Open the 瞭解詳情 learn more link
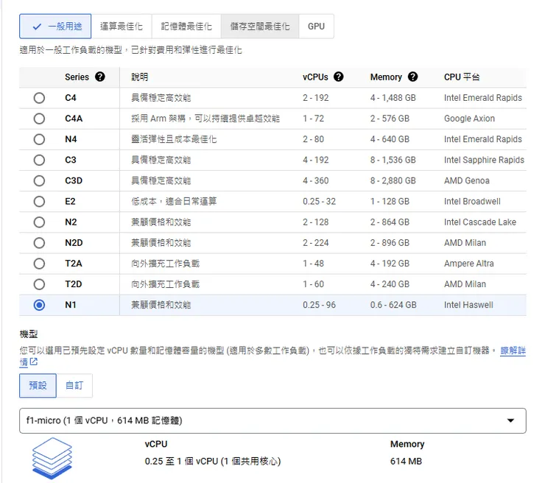Viewport: 545px width, 483px height. (513, 350)
